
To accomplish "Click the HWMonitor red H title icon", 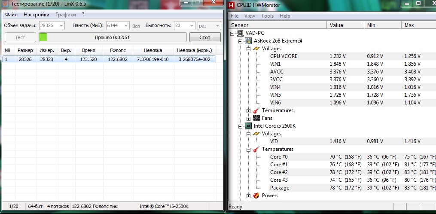I will (x=231, y=5).
